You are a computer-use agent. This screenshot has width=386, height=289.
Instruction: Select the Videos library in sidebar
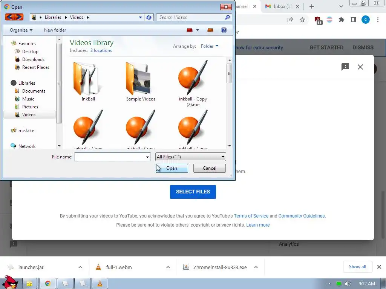point(30,115)
